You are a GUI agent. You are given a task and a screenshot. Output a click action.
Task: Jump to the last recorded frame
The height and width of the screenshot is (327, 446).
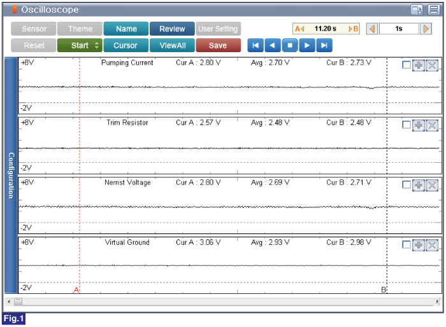324,45
